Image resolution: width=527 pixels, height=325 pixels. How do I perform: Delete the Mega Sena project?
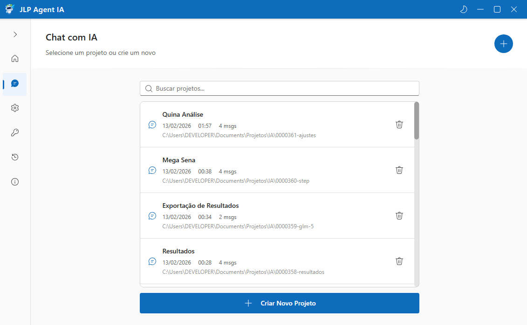(x=399, y=170)
